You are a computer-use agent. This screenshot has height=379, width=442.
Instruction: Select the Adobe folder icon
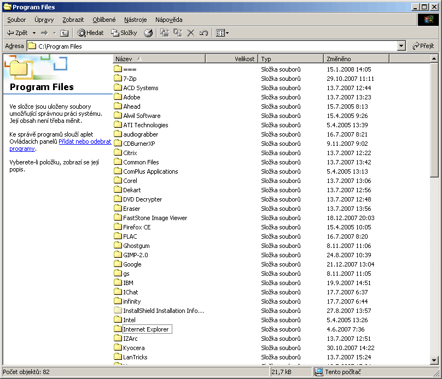(x=118, y=97)
